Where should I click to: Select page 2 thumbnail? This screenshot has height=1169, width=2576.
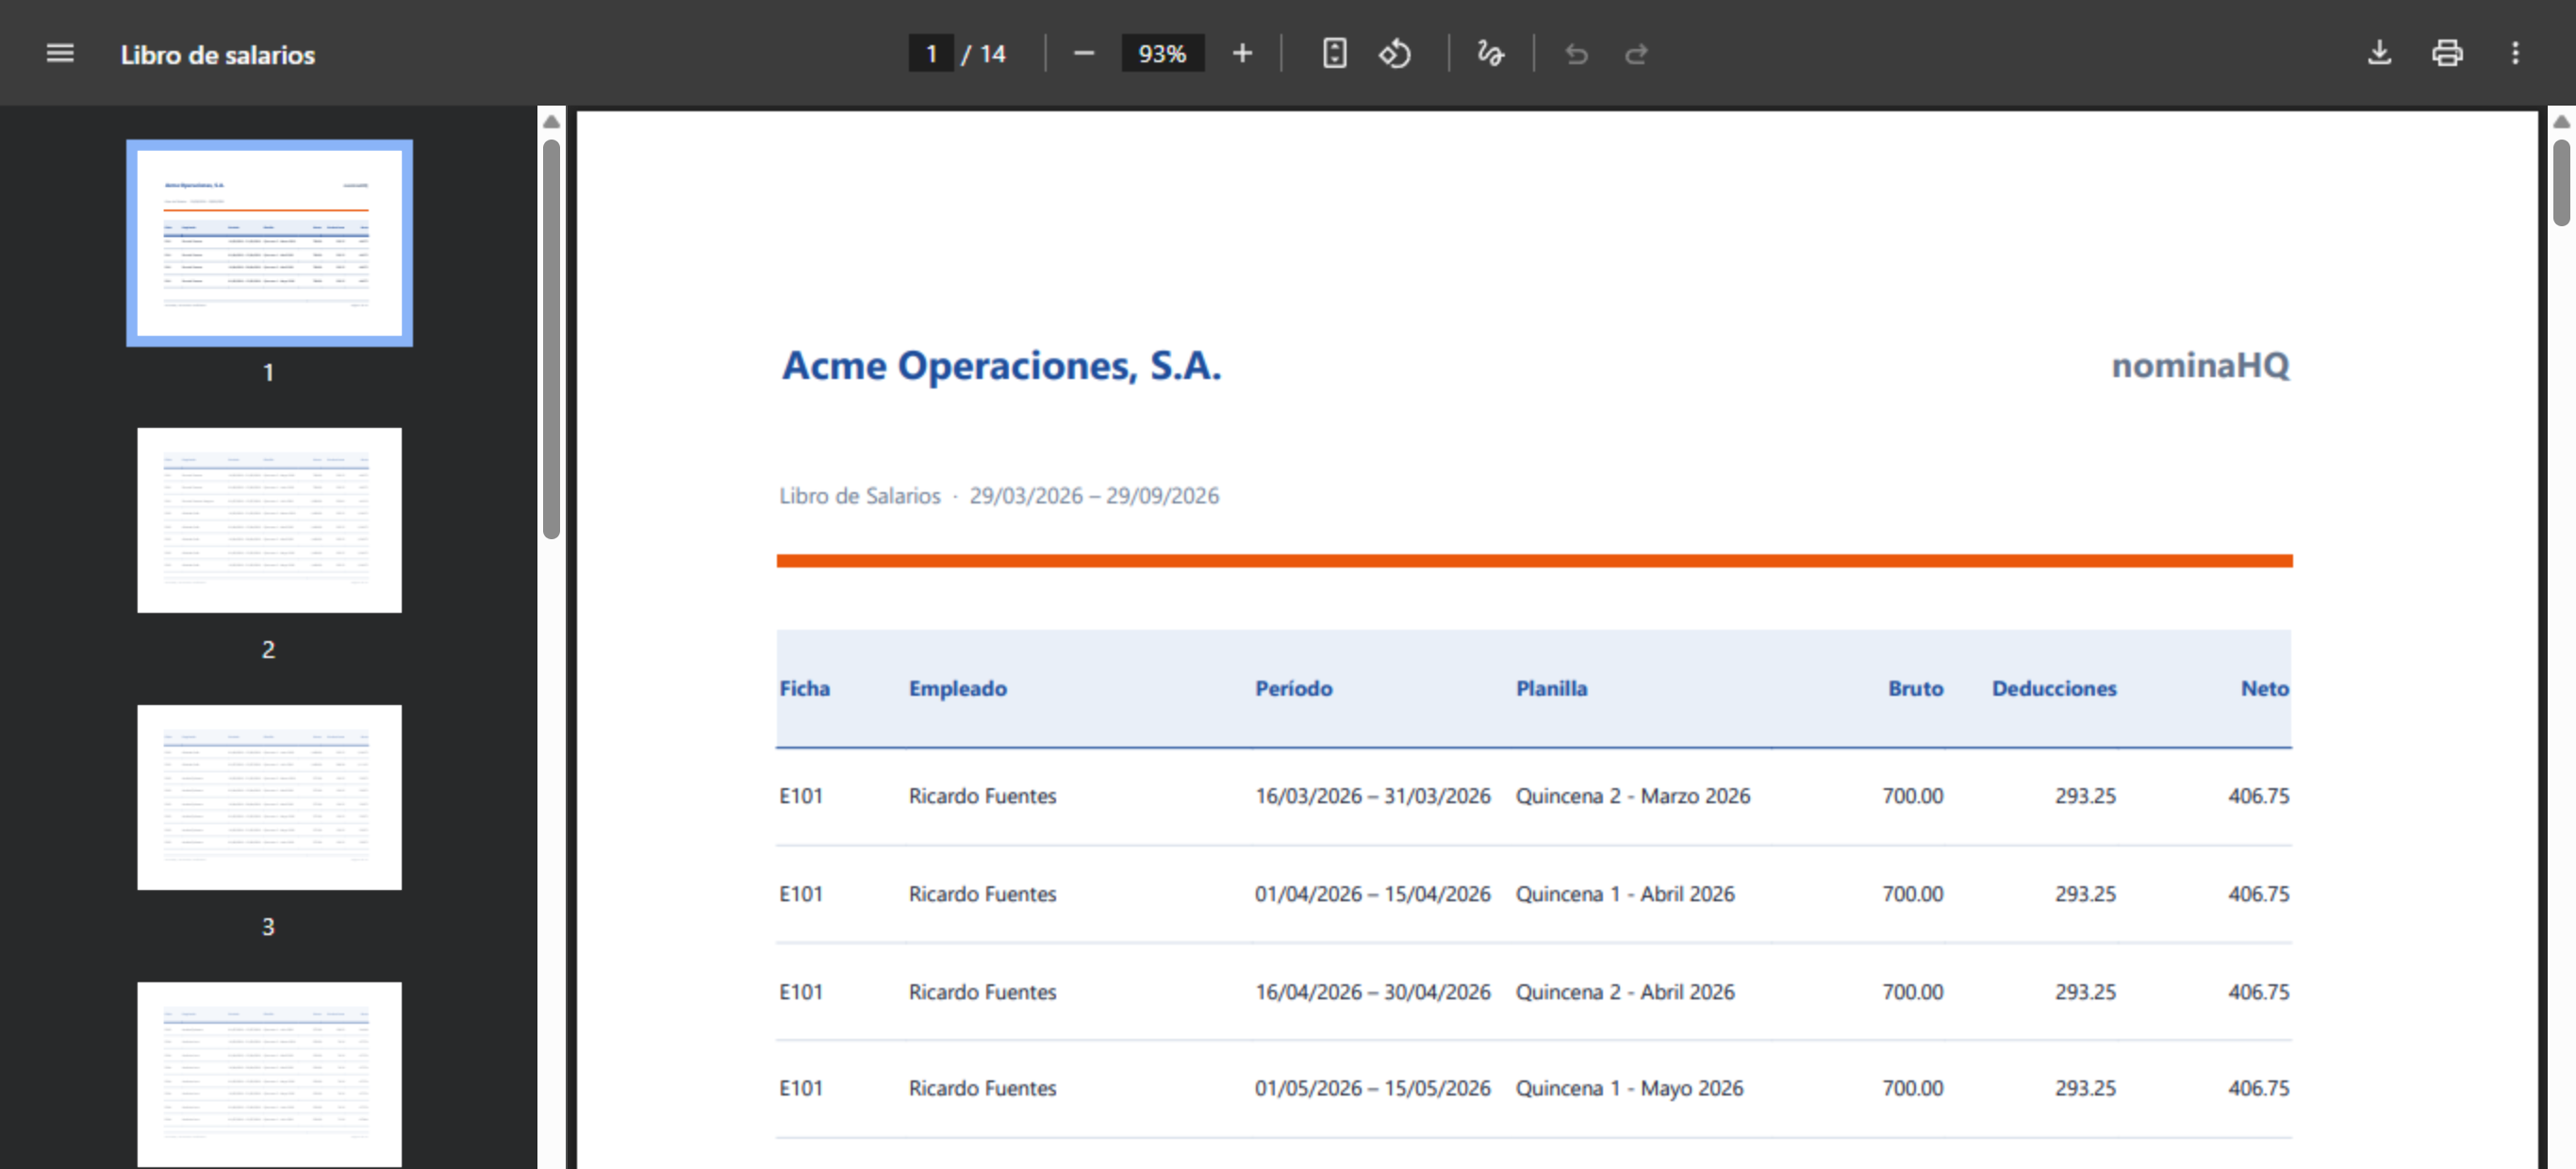tap(269, 520)
